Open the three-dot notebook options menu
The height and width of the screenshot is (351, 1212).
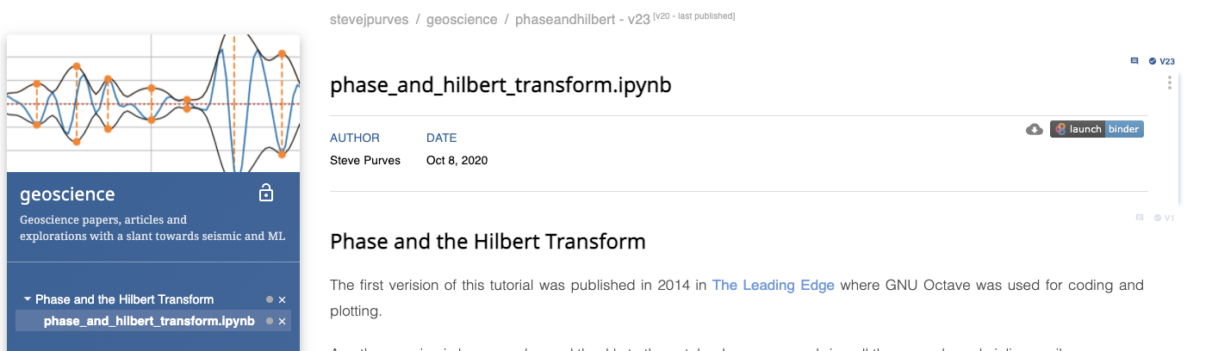[x=1170, y=83]
